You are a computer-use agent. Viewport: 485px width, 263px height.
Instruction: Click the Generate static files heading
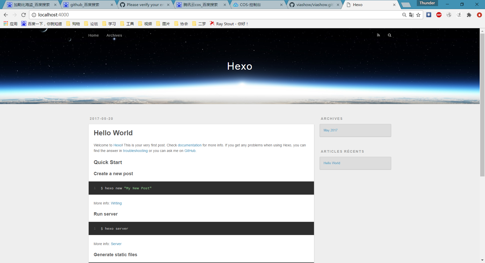(x=115, y=255)
